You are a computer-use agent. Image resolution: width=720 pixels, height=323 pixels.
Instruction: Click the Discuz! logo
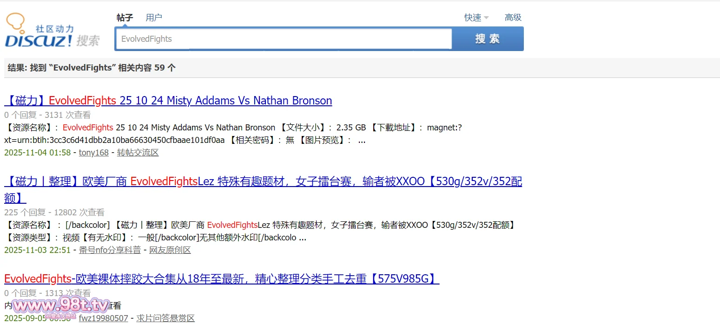pos(52,32)
